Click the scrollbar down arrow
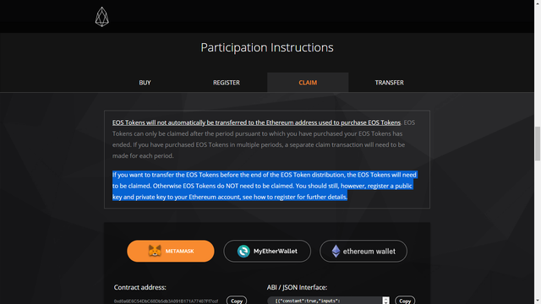This screenshot has width=541, height=304. coord(538,301)
